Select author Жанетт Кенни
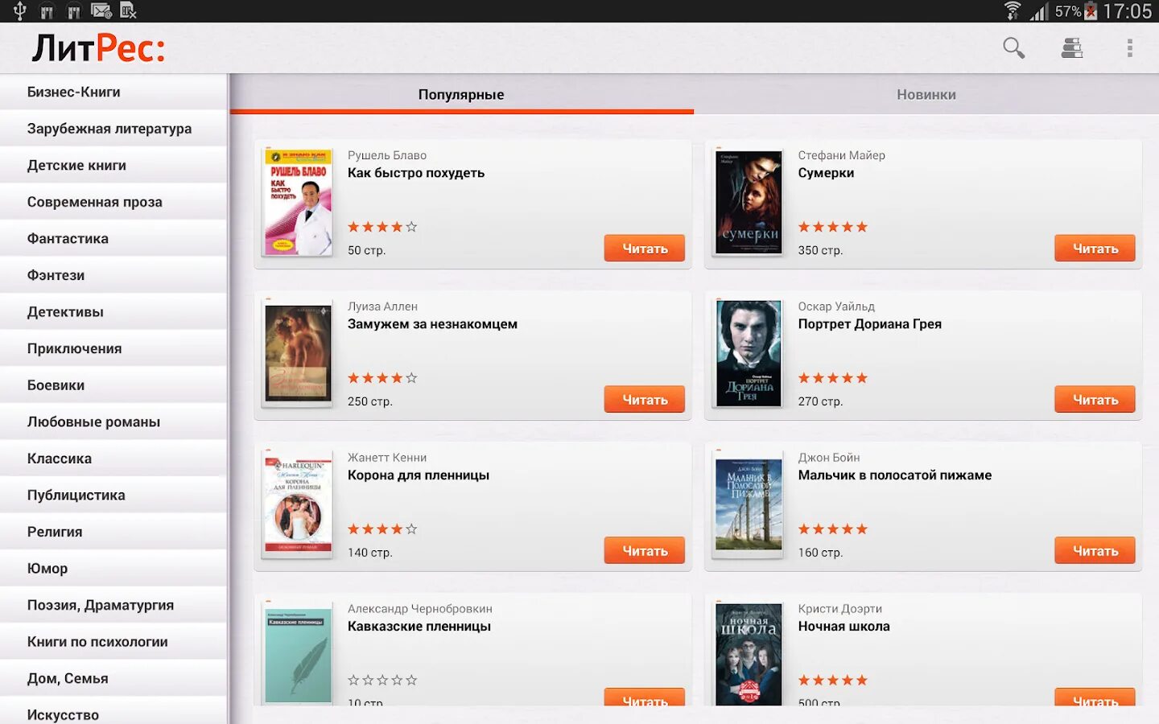1159x724 pixels. point(387,458)
